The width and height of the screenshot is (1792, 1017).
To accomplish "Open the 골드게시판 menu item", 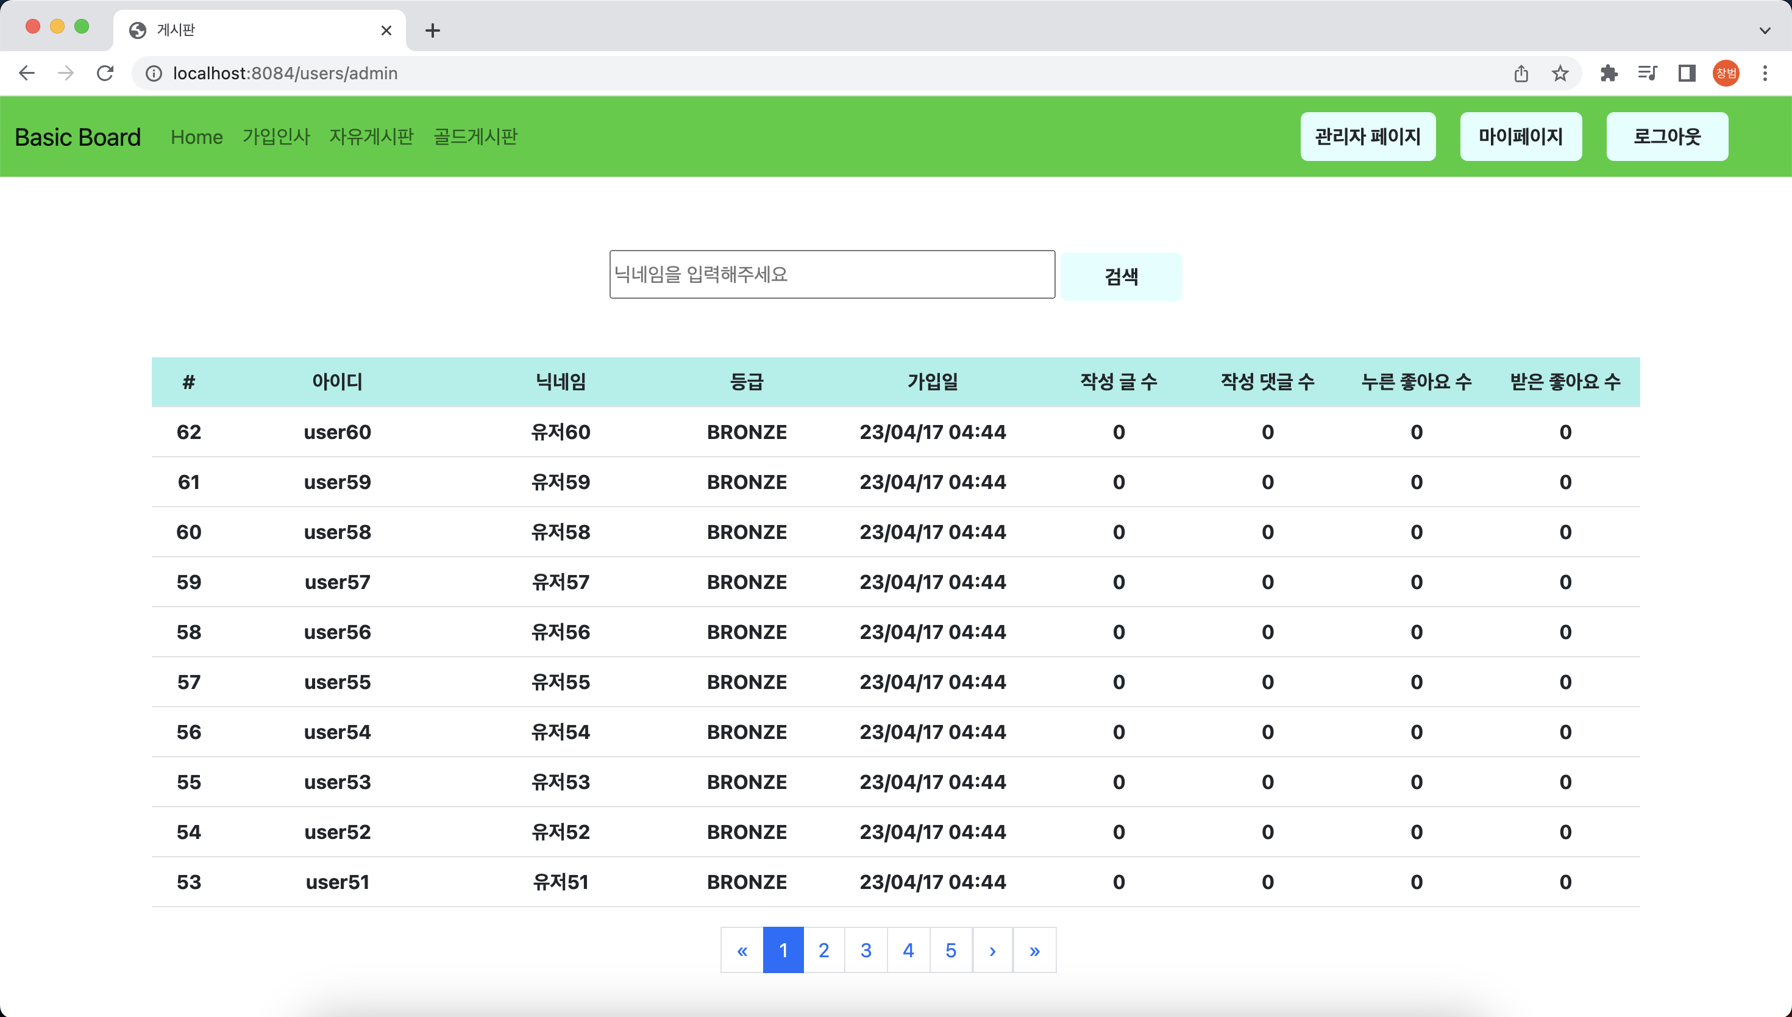I will click(475, 136).
